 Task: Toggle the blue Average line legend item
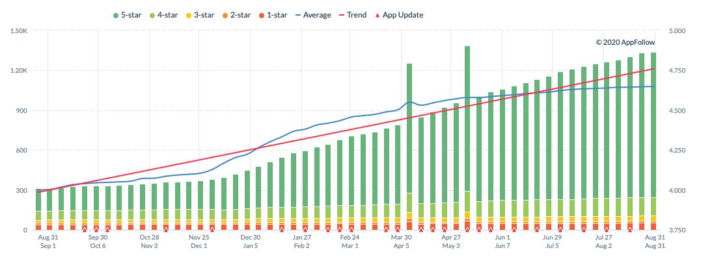313,15
